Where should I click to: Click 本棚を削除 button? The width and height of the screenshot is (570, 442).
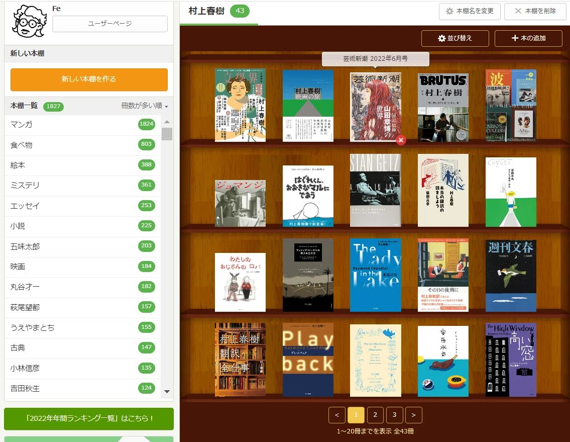click(x=535, y=11)
